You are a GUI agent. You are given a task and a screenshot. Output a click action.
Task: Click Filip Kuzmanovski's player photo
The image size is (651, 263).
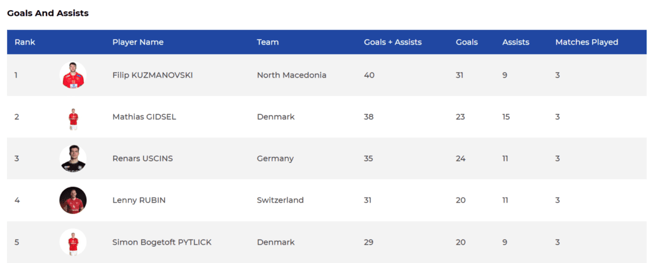tap(73, 75)
